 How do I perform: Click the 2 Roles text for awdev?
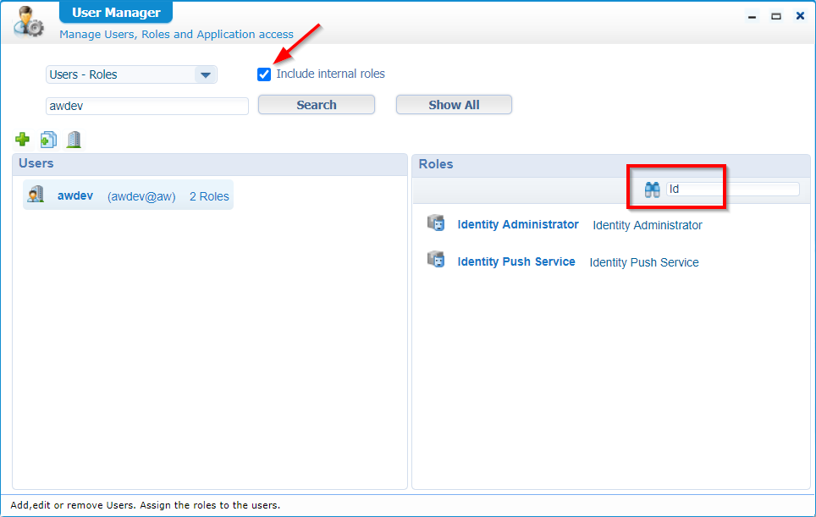209,196
